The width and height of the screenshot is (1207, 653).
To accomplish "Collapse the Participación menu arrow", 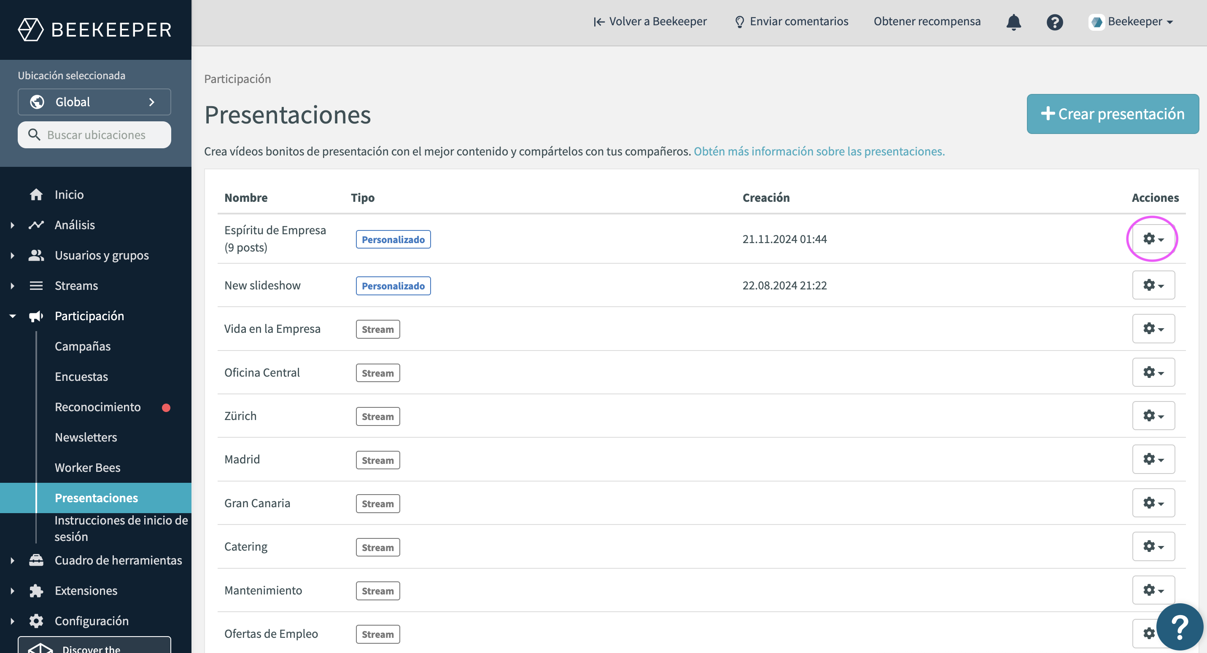I will coord(12,316).
